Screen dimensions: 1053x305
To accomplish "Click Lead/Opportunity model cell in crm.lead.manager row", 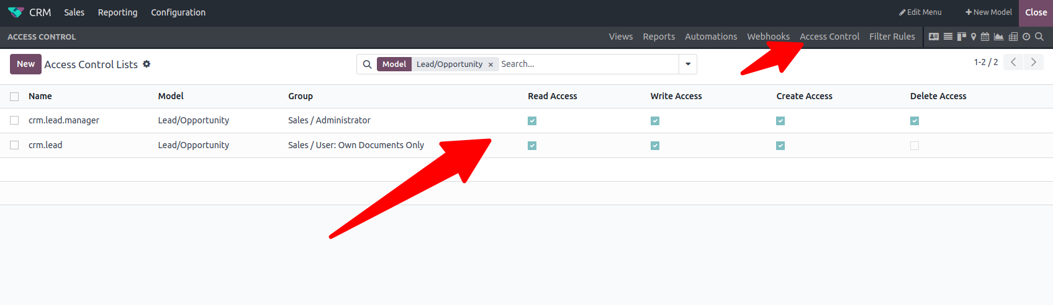I will pos(194,120).
